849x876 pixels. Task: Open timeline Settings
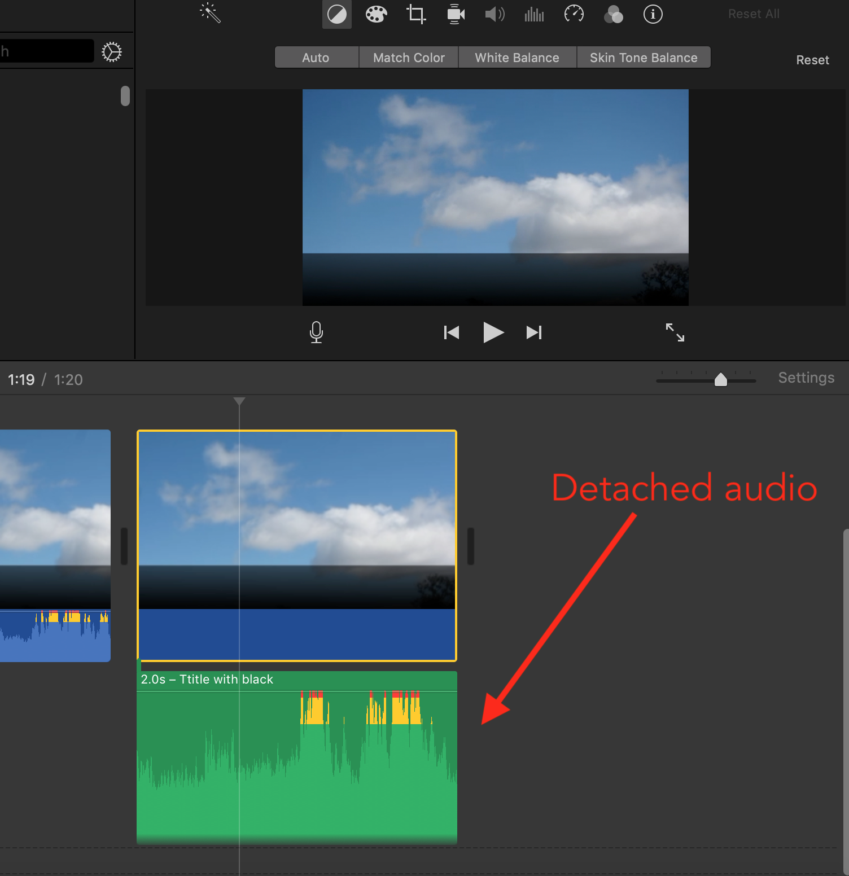pos(806,378)
